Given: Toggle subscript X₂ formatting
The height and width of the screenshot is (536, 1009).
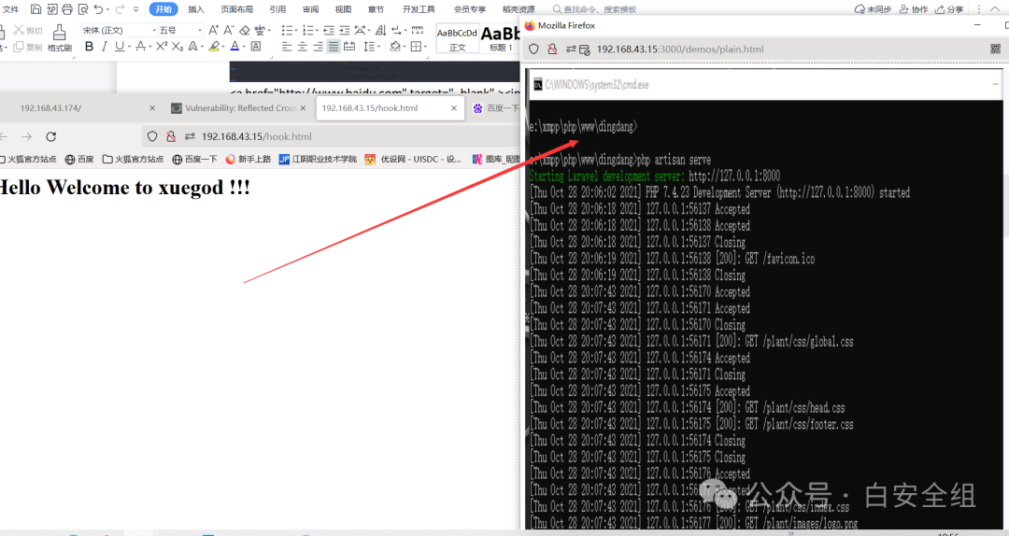Looking at the screenshot, I should 178,47.
